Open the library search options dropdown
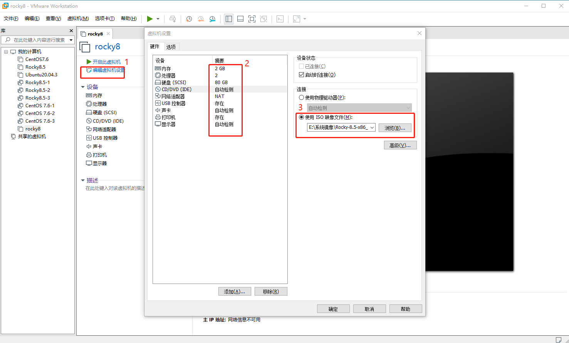569x343 pixels. point(71,40)
